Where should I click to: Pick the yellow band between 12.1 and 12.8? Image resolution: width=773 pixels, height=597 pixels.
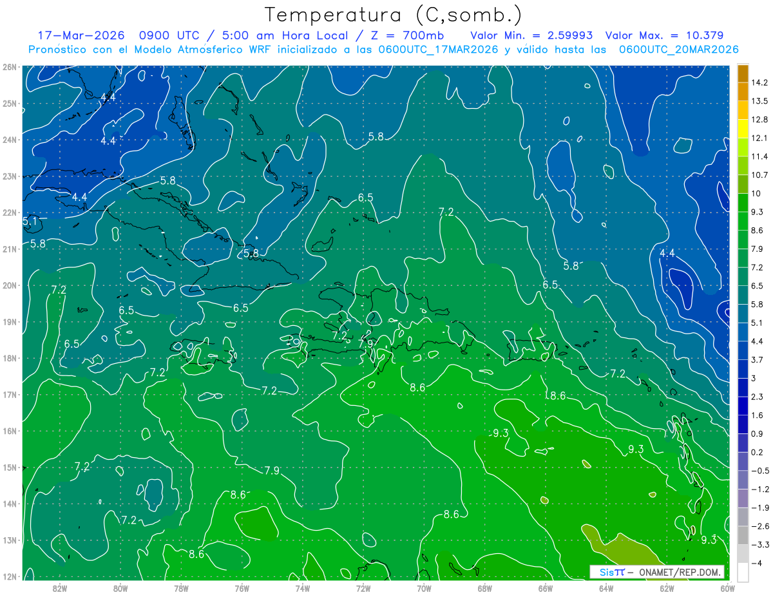click(743, 129)
